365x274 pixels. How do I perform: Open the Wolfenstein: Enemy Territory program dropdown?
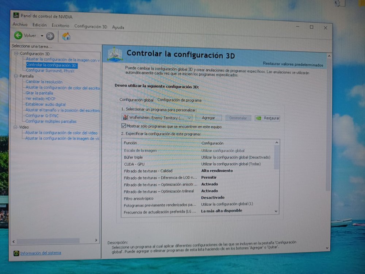[157, 118]
